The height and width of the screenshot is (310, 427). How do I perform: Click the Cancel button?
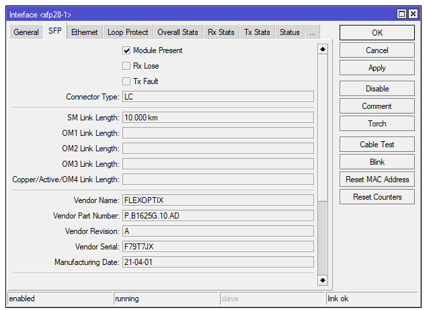(x=377, y=50)
